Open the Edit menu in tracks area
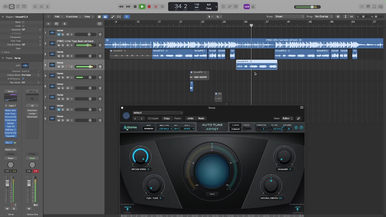Image resolution: width=386 pixels, height=217 pixels. (58, 17)
